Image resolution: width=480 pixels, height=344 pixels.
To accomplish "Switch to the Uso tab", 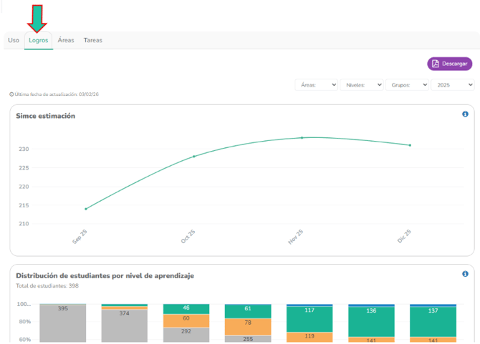I will [x=14, y=40].
